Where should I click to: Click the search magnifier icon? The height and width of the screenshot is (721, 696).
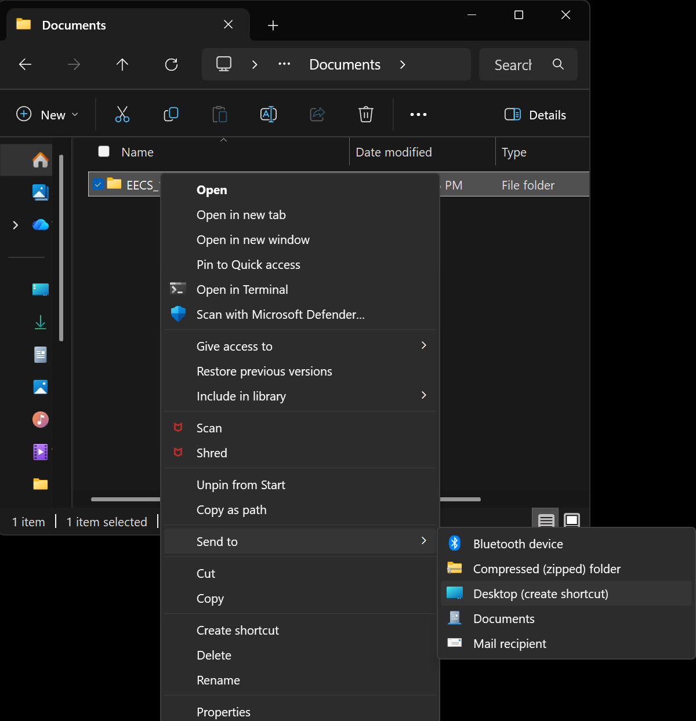[x=558, y=64]
